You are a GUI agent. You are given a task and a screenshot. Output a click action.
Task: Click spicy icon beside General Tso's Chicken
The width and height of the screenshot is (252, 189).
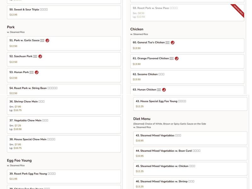click(173, 43)
